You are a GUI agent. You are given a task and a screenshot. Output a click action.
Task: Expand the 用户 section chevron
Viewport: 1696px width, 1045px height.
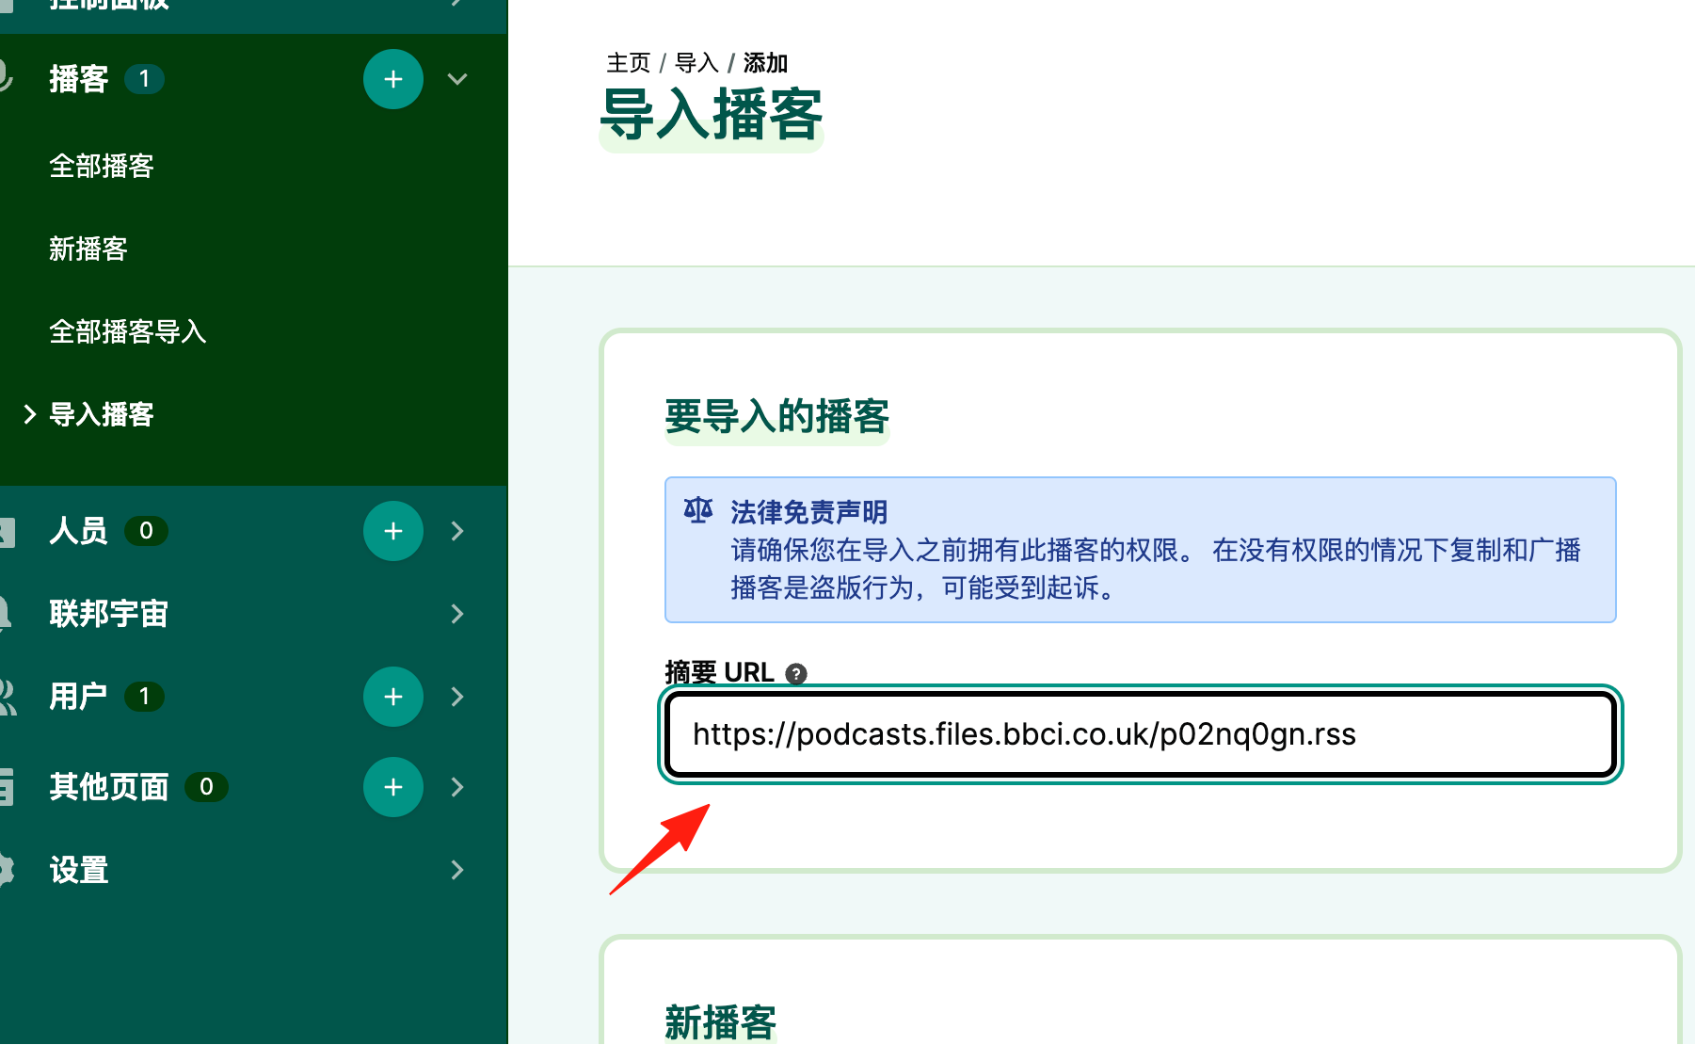click(x=457, y=697)
